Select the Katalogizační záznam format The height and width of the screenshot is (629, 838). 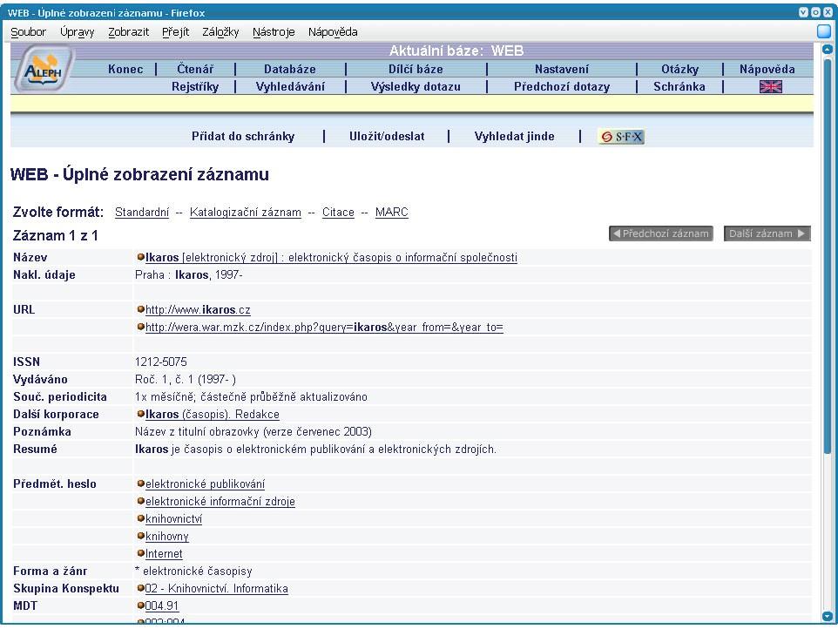click(x=246, y=213)
